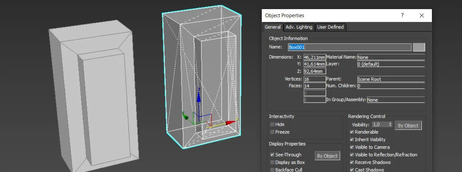Click the X dimension value 46,211mm
462x172 pixels.
(315, 57)
